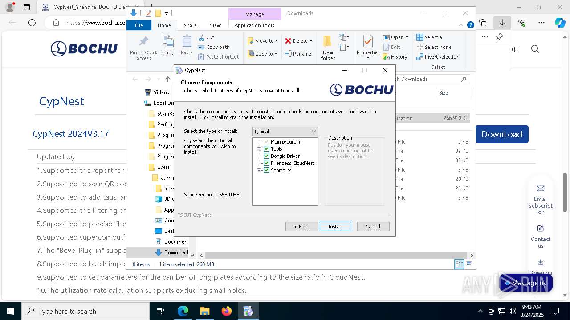Open the install type Typical dropdown
570x320 pixels.
[285, 132]
